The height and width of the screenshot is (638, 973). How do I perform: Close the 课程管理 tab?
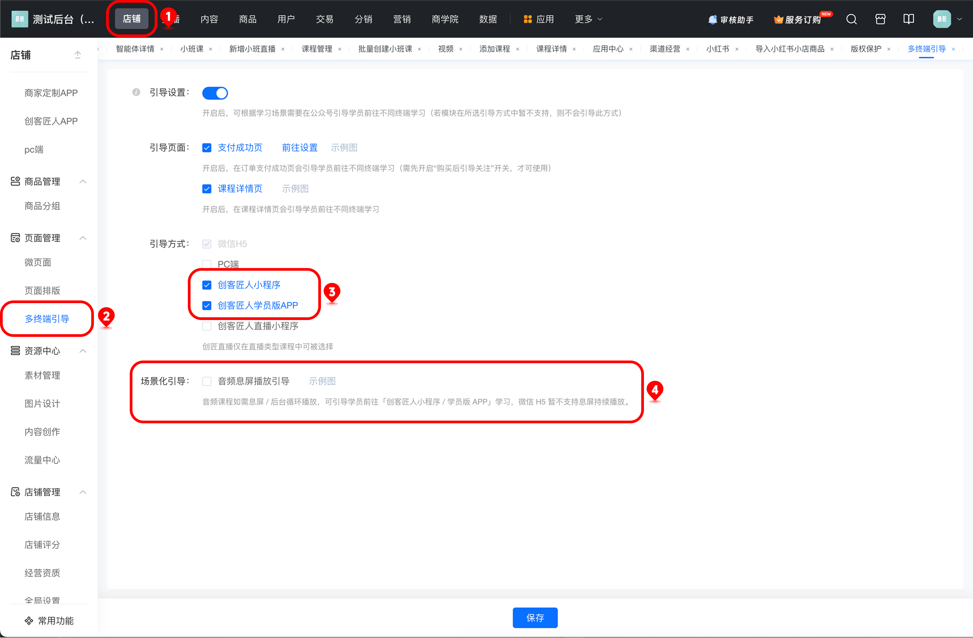pos(339,49)
